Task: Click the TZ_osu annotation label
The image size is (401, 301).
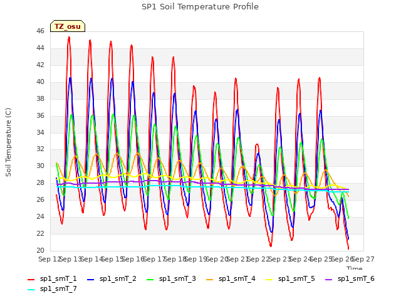Action: click(68, 26)
